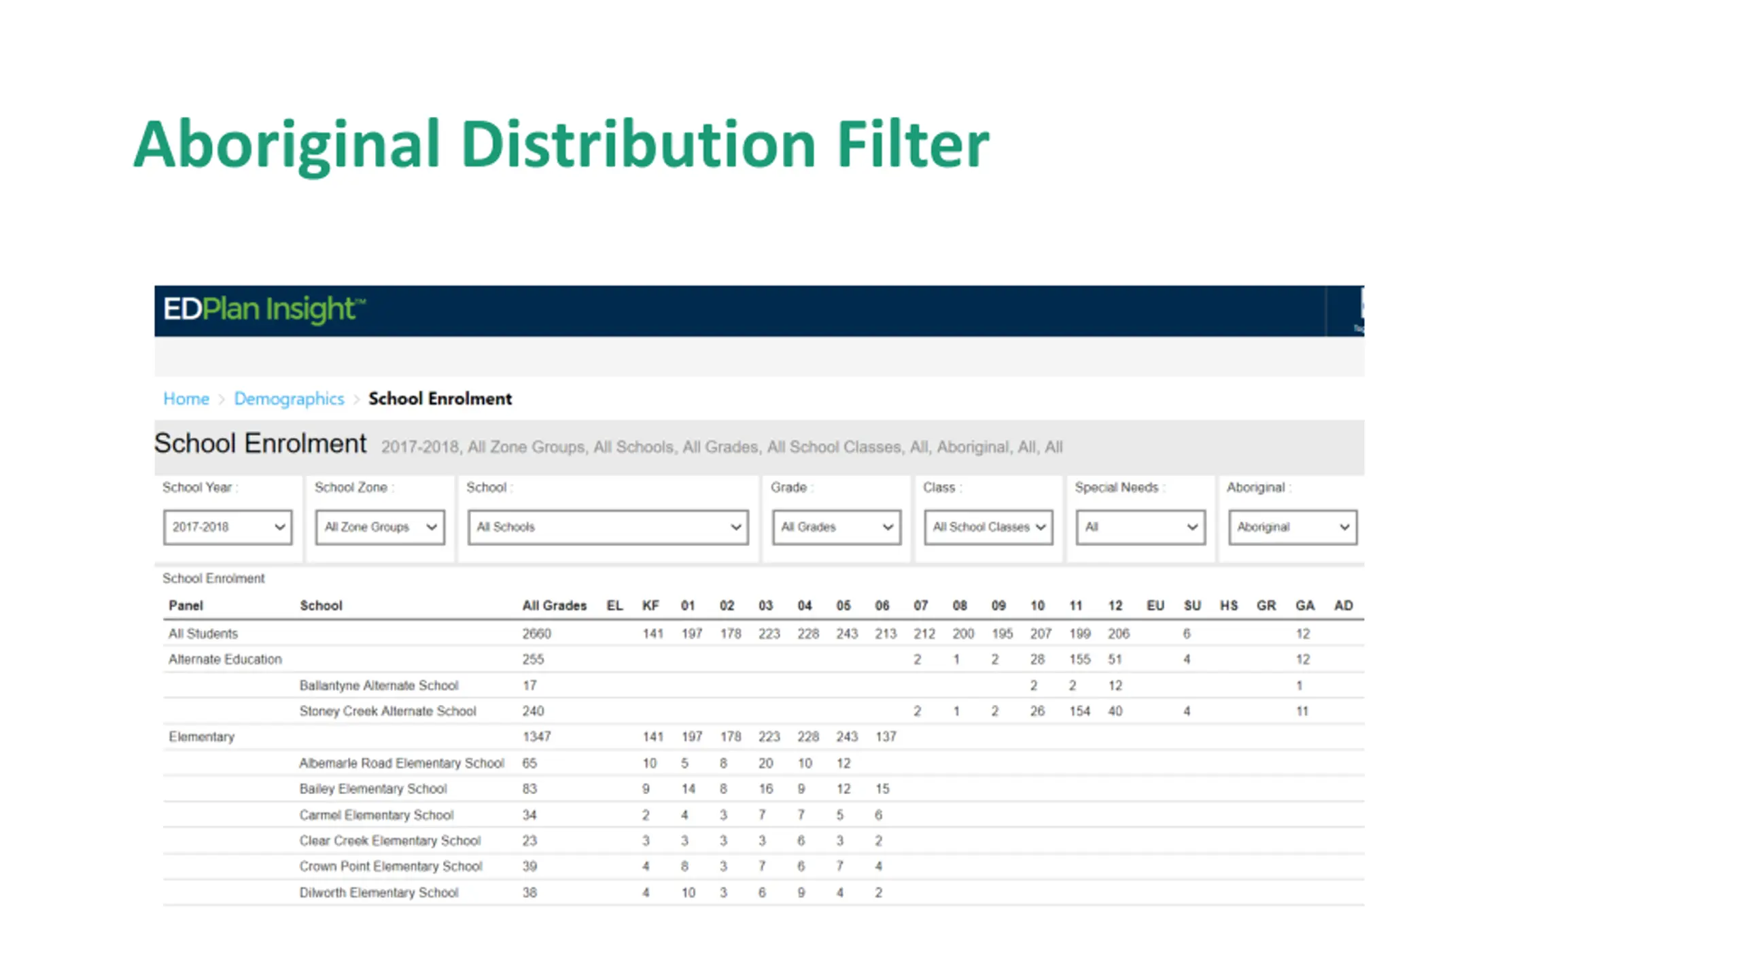Open the All School Classes dropdown
Viewport: 1740px width, 979px height.
(988, 527)
